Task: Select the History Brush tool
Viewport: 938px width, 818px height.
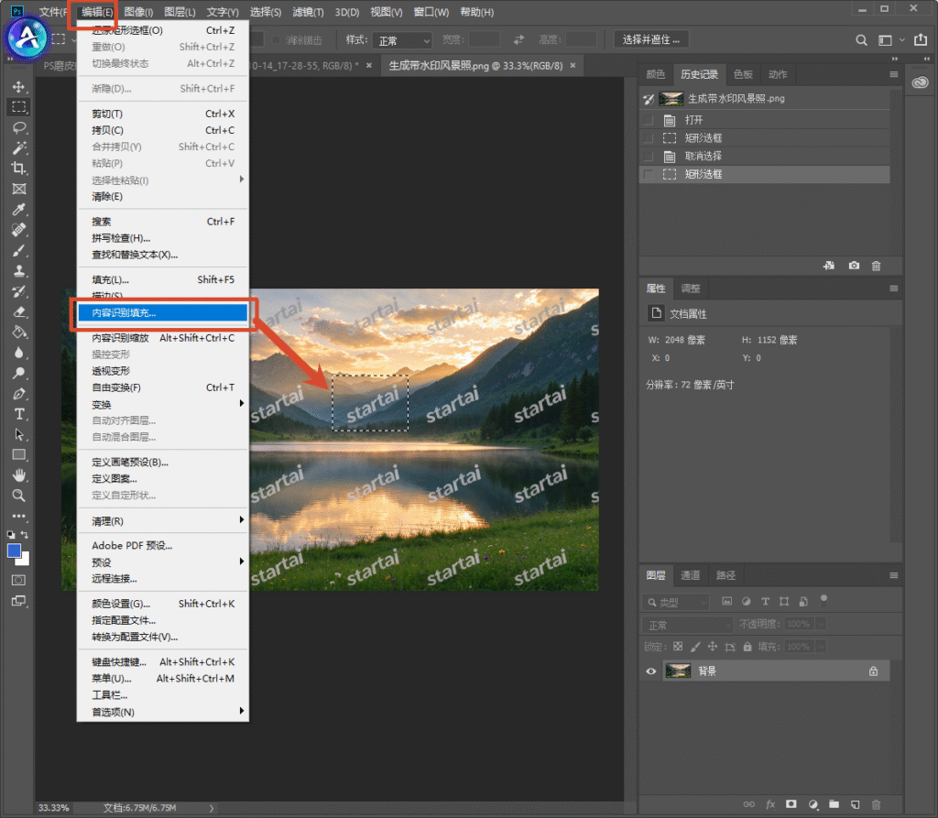Action: coord(18,291)
